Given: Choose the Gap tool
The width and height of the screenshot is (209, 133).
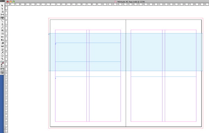Looking at the screenshot, I should point(2,15).
